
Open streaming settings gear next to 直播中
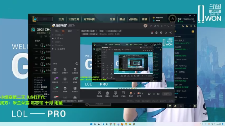[x=158, y=94]
